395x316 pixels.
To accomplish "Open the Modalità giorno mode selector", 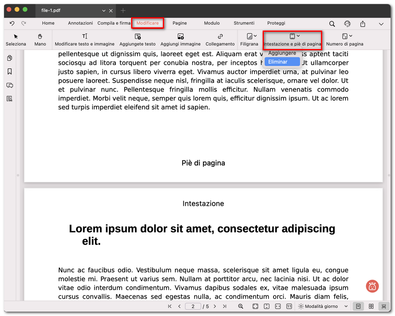I will pos(322,306).
